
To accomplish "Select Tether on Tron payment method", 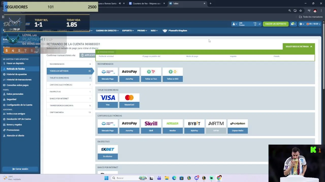I will 151,75.
